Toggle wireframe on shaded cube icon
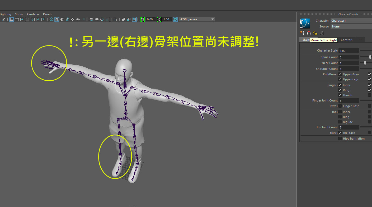Viewport: 372px width, 207px height. pos(67,19)
